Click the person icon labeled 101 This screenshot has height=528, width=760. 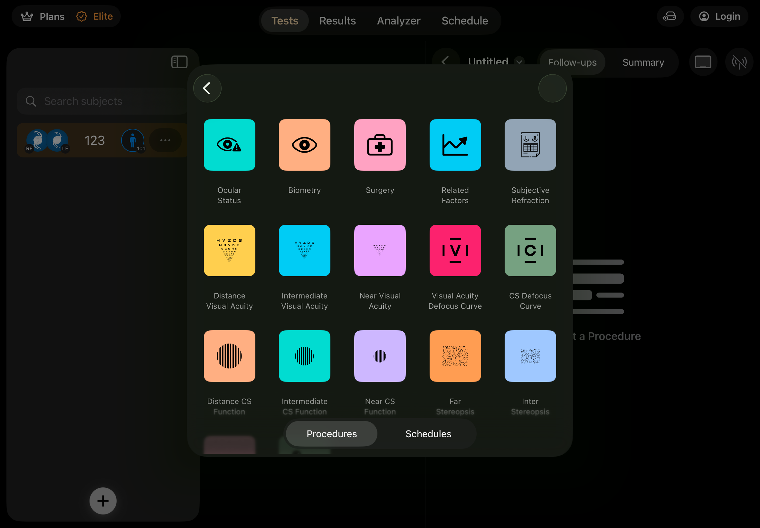click(133, 140)
